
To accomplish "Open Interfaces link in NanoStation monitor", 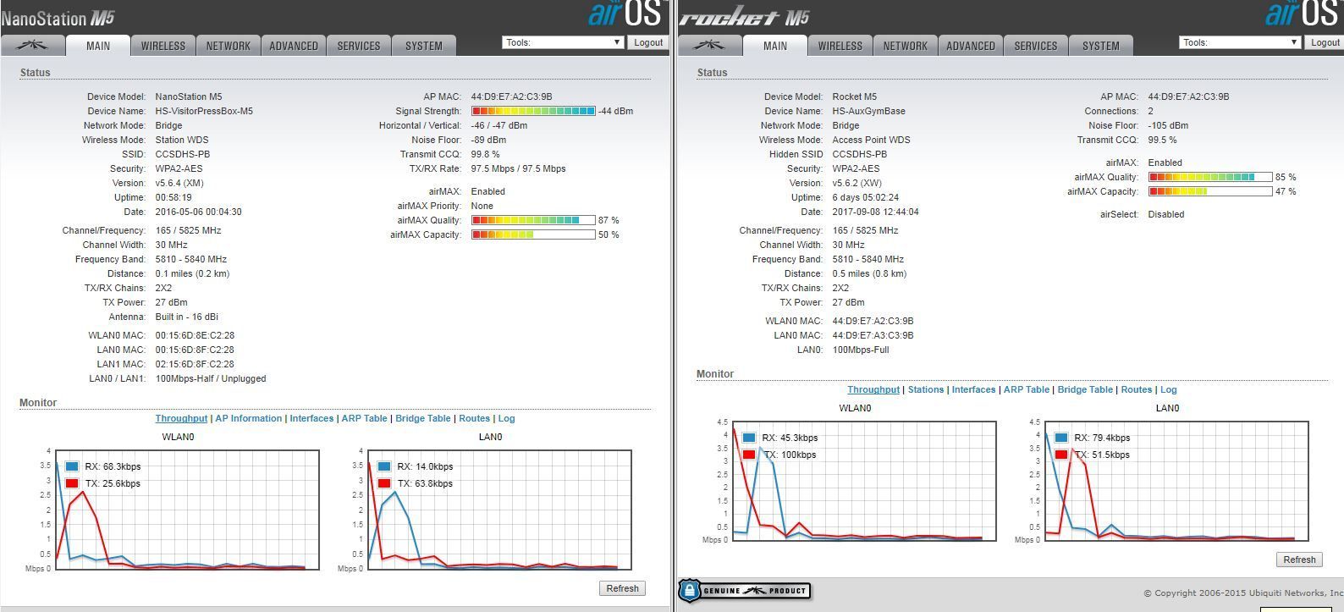I will (x=311, y=418).
